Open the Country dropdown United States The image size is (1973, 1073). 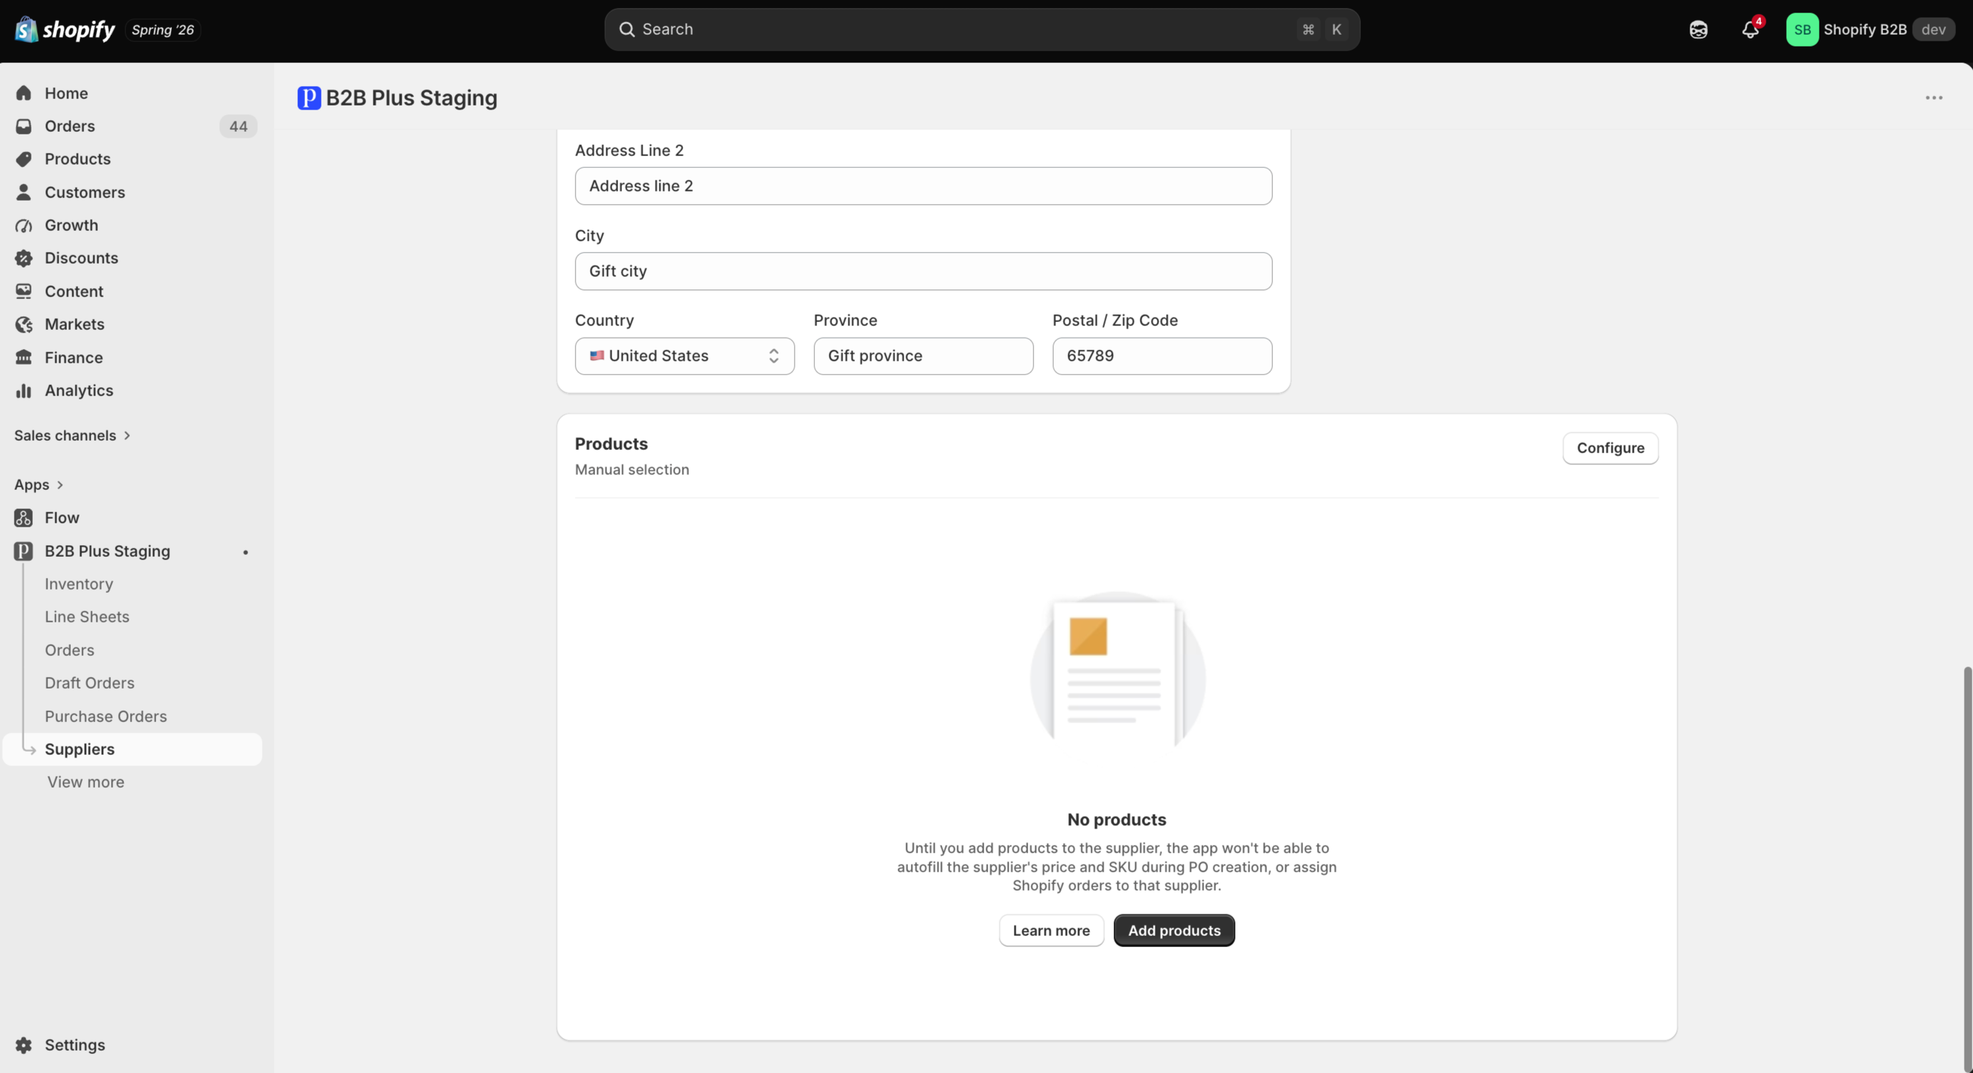[x=685, y=356]
